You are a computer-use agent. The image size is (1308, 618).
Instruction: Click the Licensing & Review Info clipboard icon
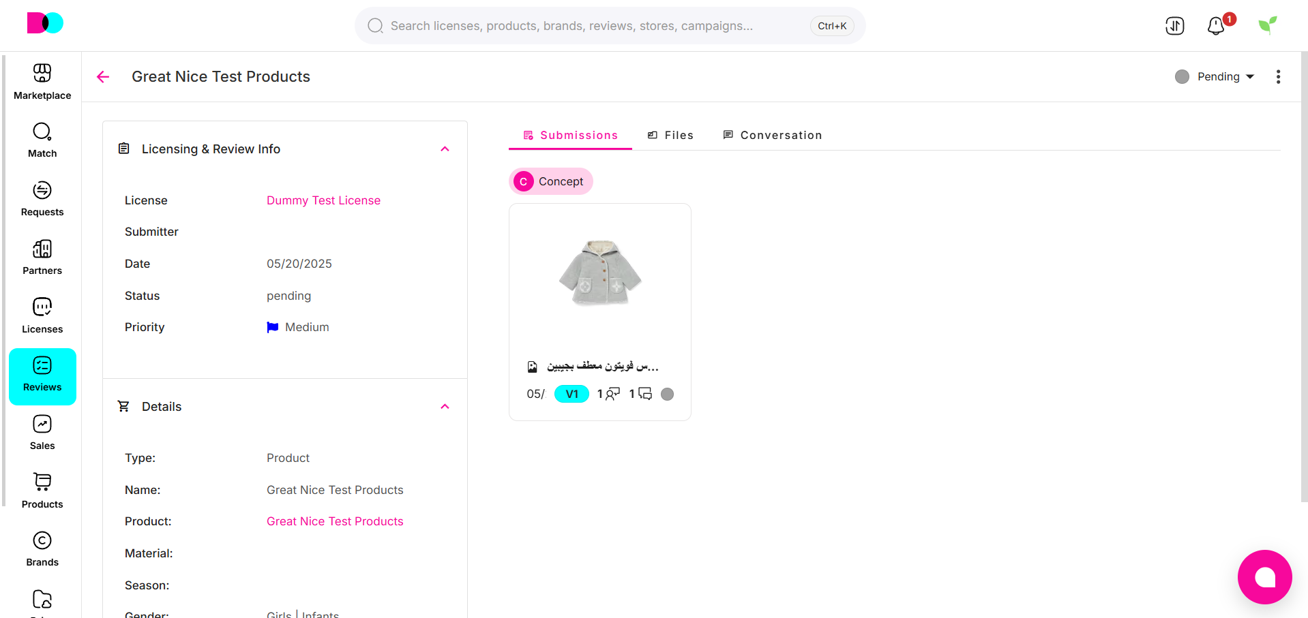click(123, 149)
